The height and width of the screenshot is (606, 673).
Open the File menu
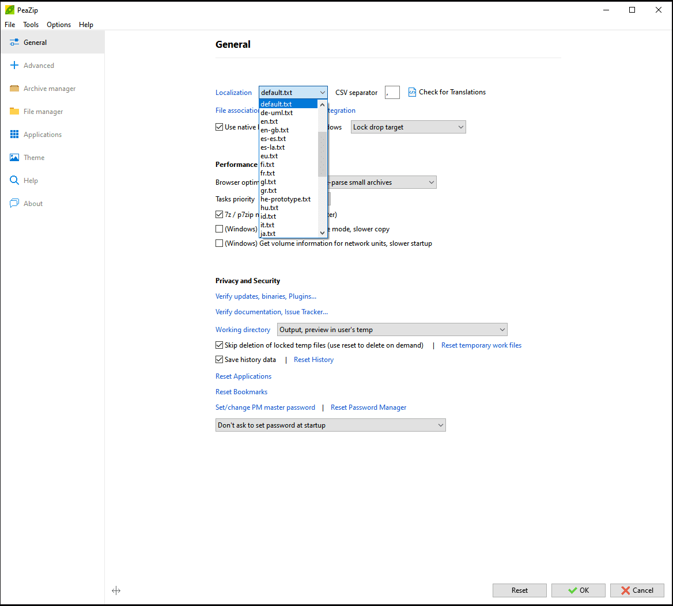[10, 24]
